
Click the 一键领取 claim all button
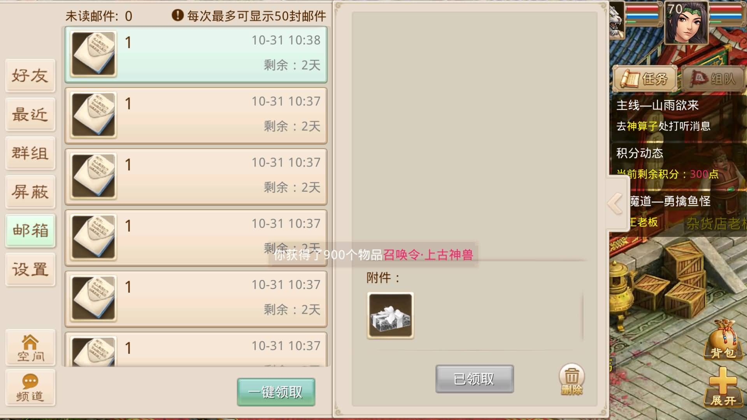point(276,392)
